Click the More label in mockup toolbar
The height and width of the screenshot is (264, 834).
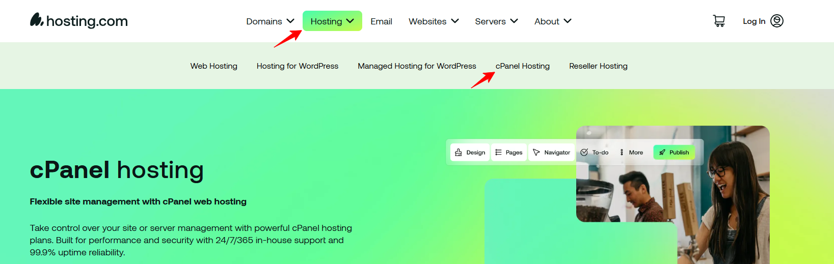[x=636, y=153]
